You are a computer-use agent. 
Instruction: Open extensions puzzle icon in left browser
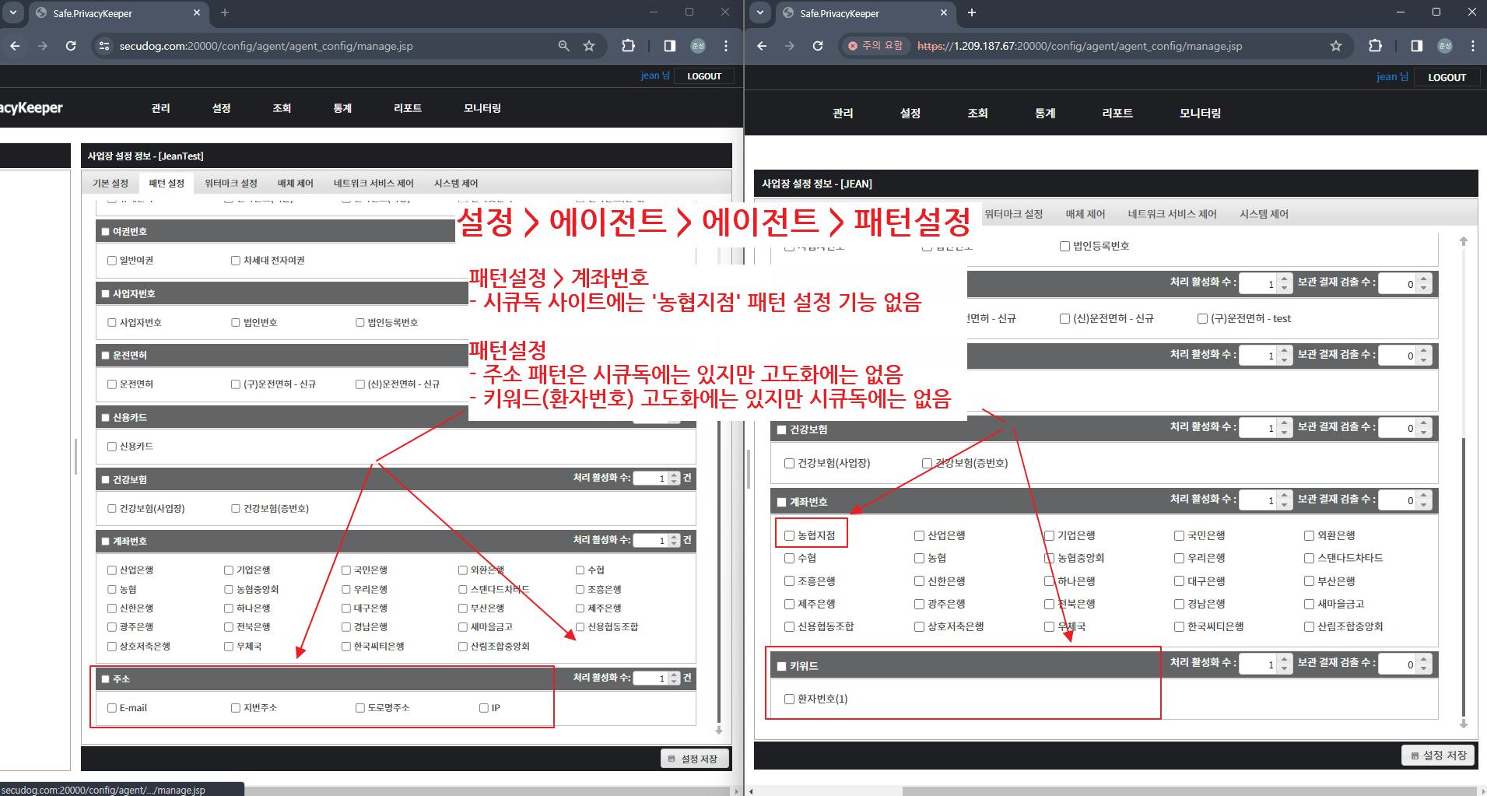click(x=628, y=46)
